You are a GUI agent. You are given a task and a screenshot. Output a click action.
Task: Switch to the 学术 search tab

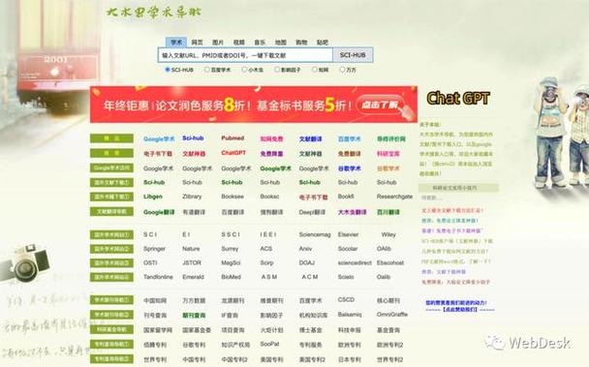[x=176, y=42]
